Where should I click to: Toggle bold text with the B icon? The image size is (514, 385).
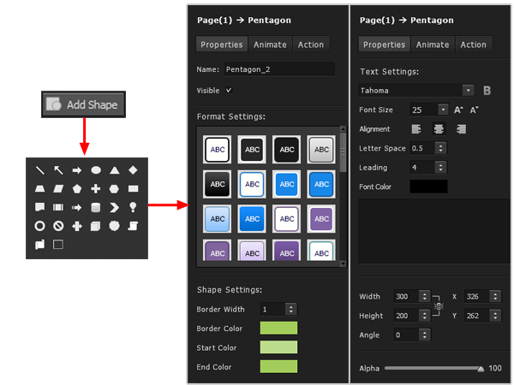[487, 90]
